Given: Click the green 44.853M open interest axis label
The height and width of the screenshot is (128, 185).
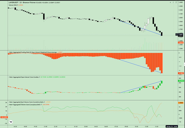Looking at the screenshot, I should point(181,81).
